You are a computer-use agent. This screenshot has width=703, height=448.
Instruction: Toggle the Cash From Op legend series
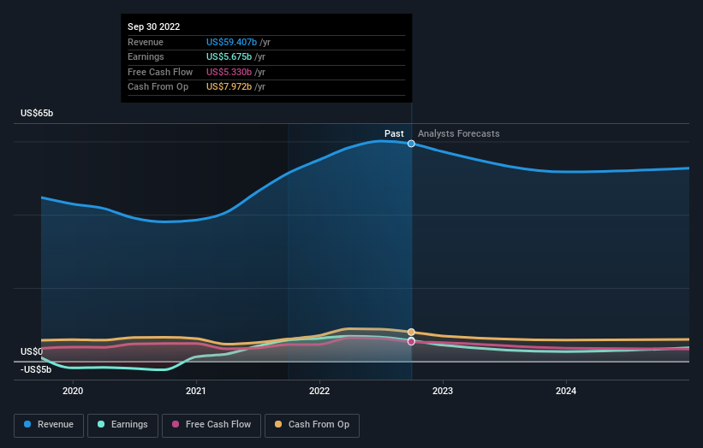click(x=312, y=425)
